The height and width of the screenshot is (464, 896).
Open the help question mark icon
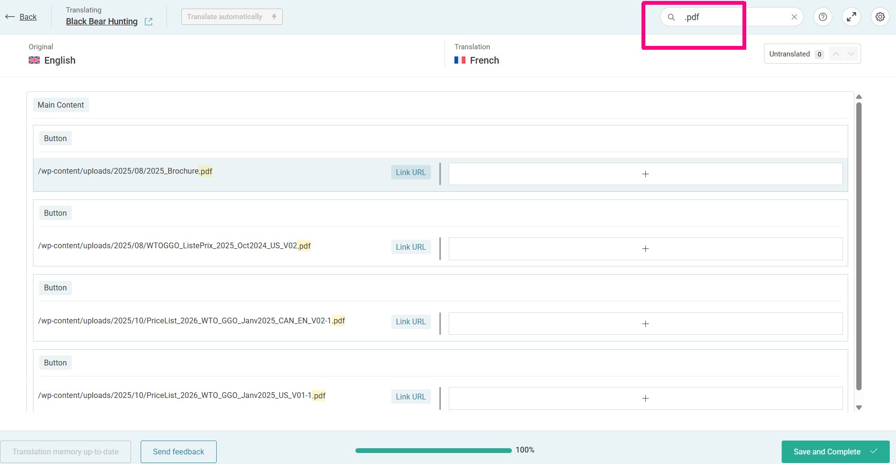823,17
